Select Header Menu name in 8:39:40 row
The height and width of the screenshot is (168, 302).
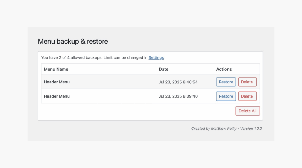point(57,96)
